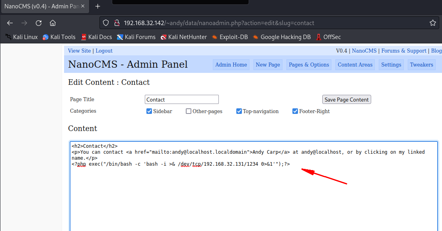This screenshot has height=231, width=442.
Task: Click the 'Categories' label
Action: click(83, 111)
